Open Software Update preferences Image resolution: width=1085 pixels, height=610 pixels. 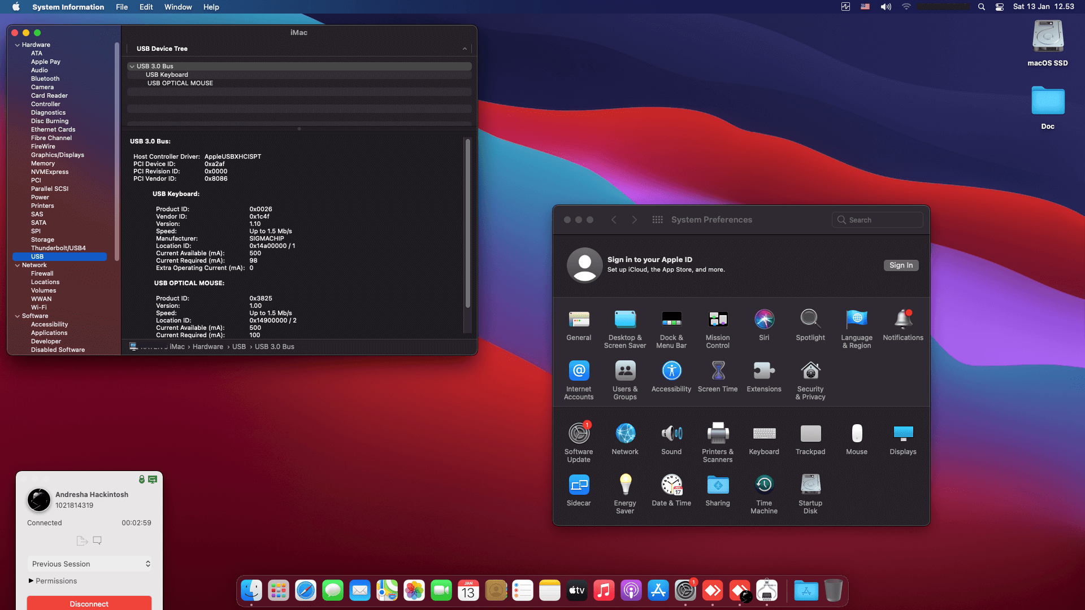[x=579, y=443]
